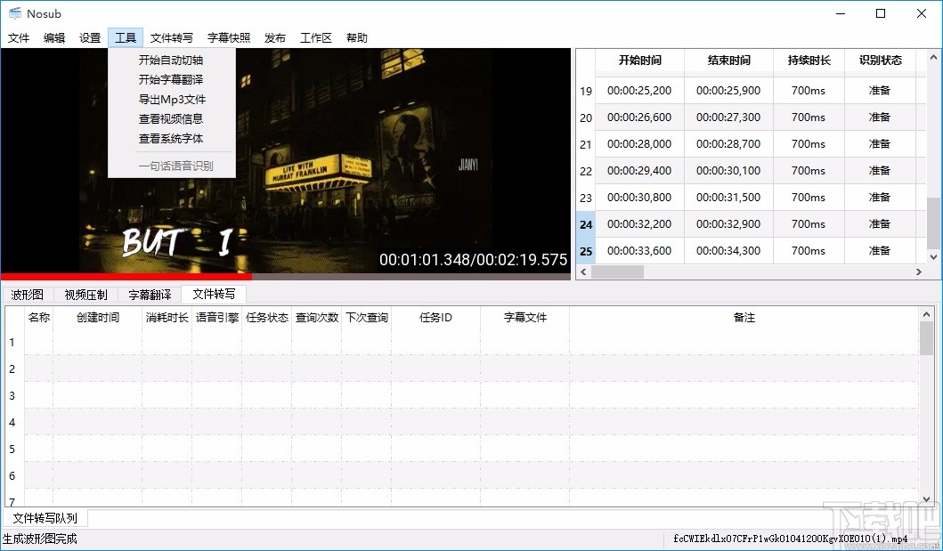This screenshot has height=551, width=943.
Task: Click the 识别状态 column header
Action: (x=881, y=61)
